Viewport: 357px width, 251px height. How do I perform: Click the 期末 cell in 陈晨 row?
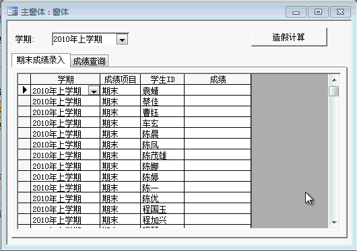click(x=120, y=133)
